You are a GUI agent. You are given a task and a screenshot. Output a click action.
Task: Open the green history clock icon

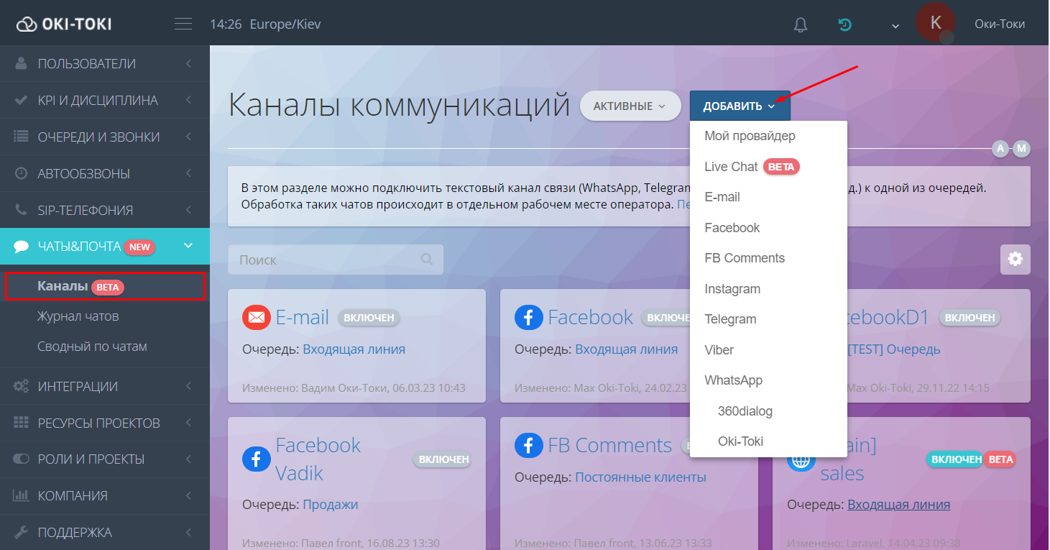click(845, 24)
